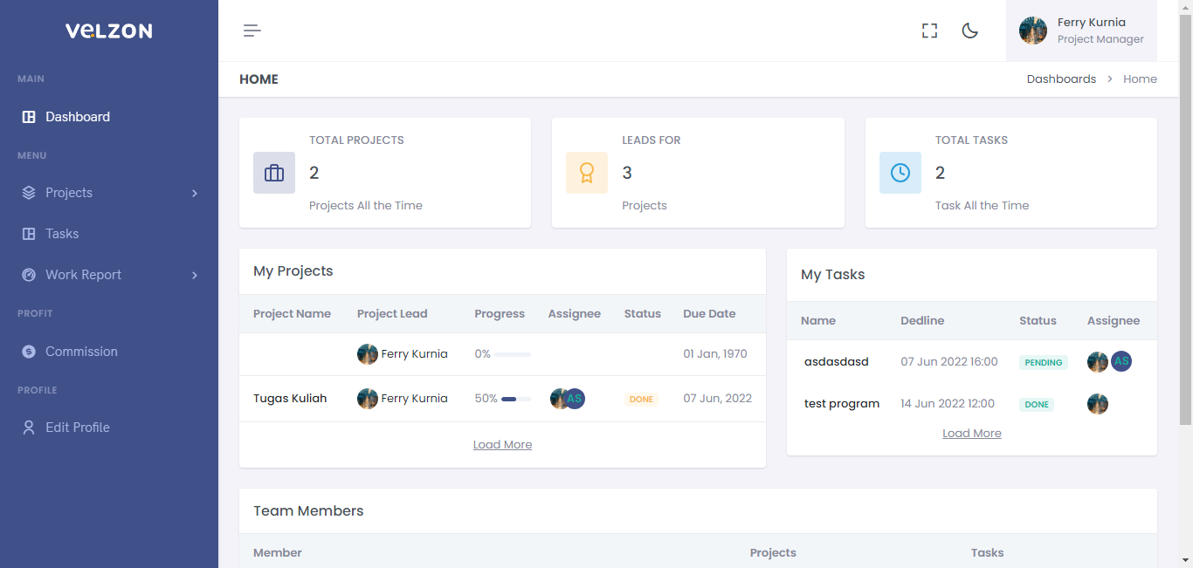The image size is (1193, 568).
Task: Expand the Projects sidebar menu
Action: pos(109,193)
